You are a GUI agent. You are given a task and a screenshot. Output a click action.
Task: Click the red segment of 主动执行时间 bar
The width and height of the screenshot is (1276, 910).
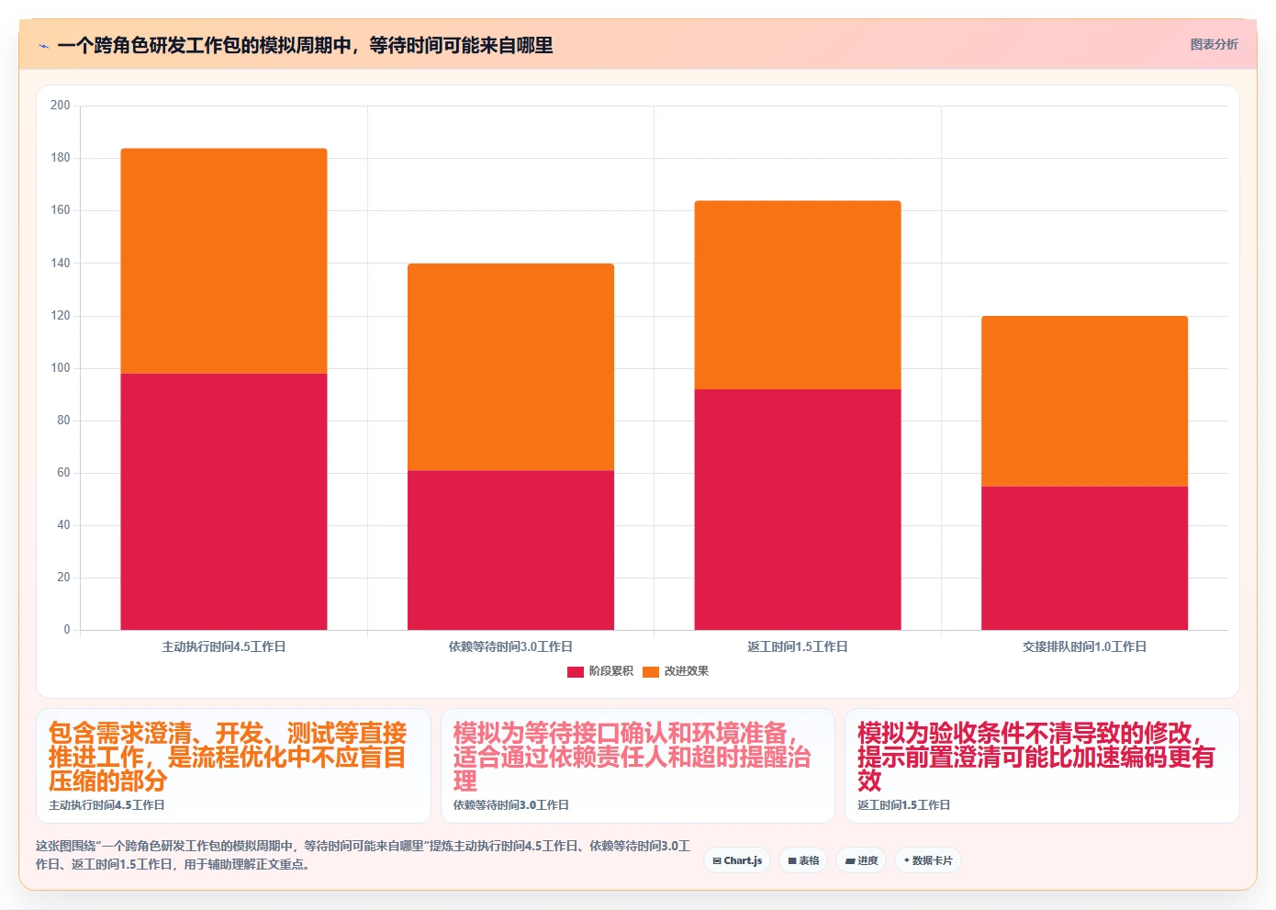click(224, 501)
